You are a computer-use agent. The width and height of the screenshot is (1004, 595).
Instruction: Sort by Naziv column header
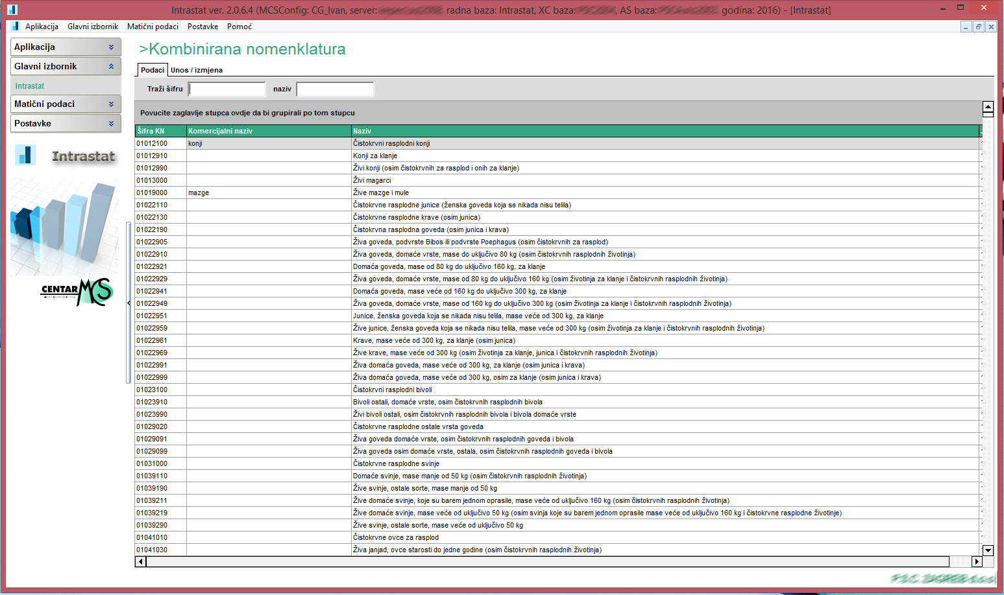[665, 131]
